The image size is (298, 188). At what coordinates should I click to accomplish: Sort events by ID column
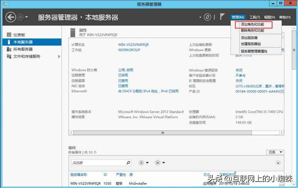tap(105, 175)
